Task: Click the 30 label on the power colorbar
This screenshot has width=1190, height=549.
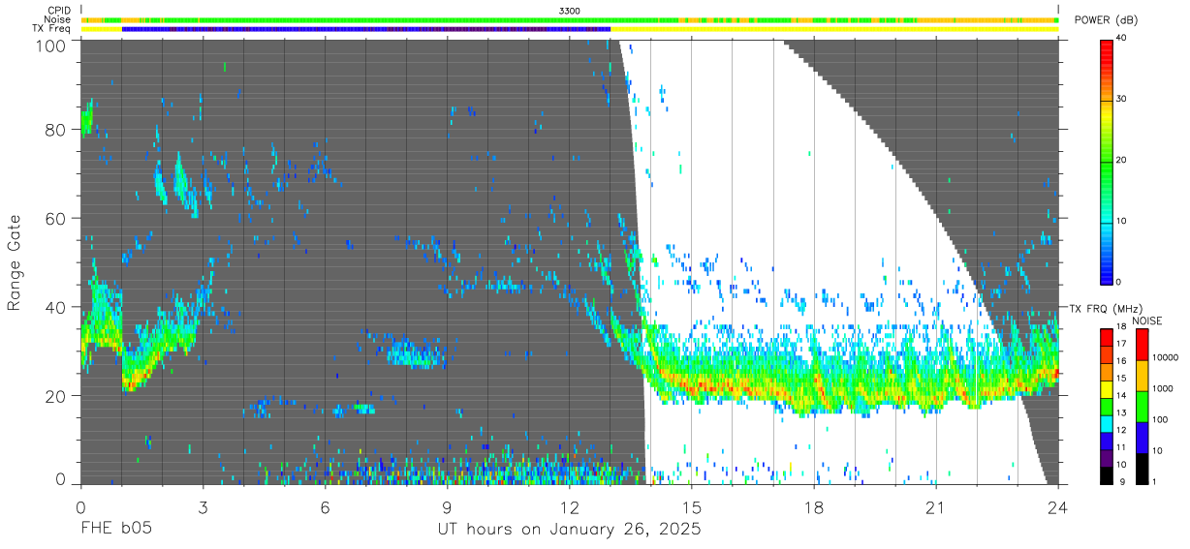Action: click(x=1121, y=99)
